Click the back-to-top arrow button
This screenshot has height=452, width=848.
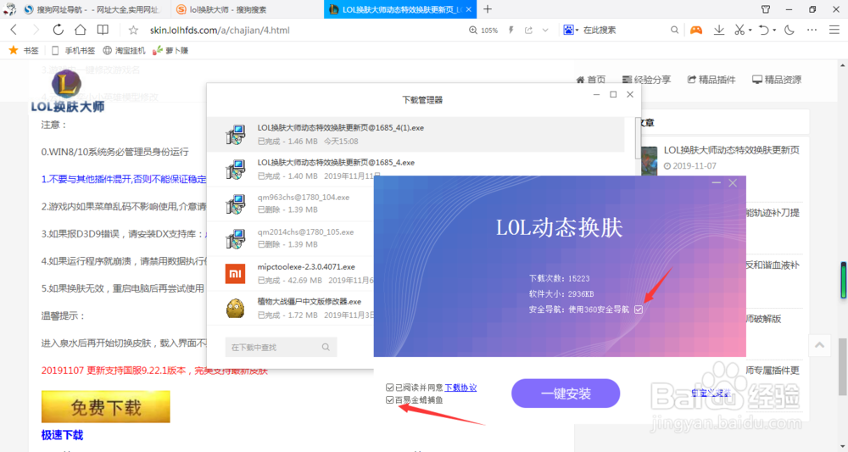pyautogui.click(x=820, y=345)
